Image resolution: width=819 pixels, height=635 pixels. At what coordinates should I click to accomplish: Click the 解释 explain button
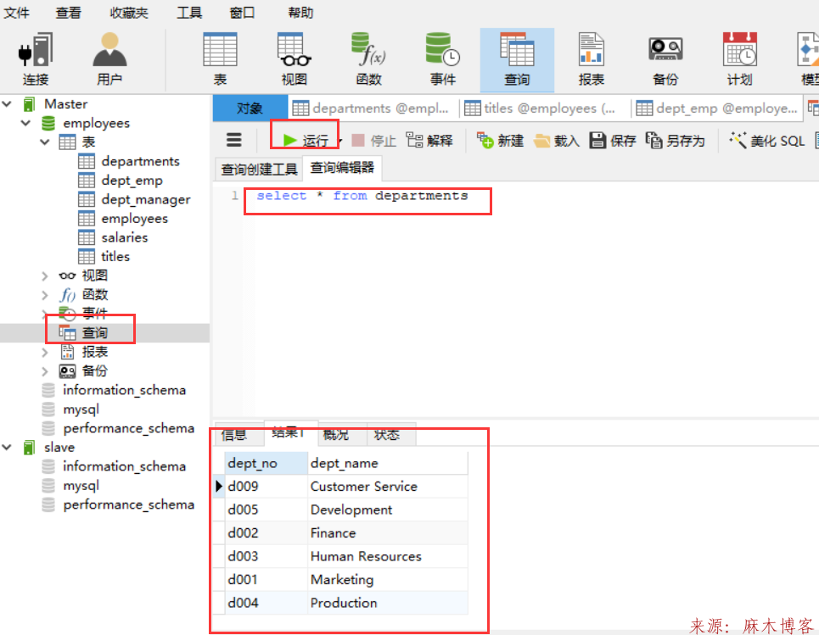coord(430,141)
